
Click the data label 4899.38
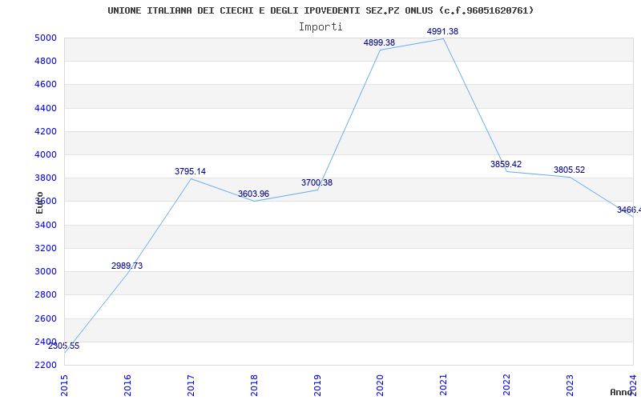tap(379, 42)
